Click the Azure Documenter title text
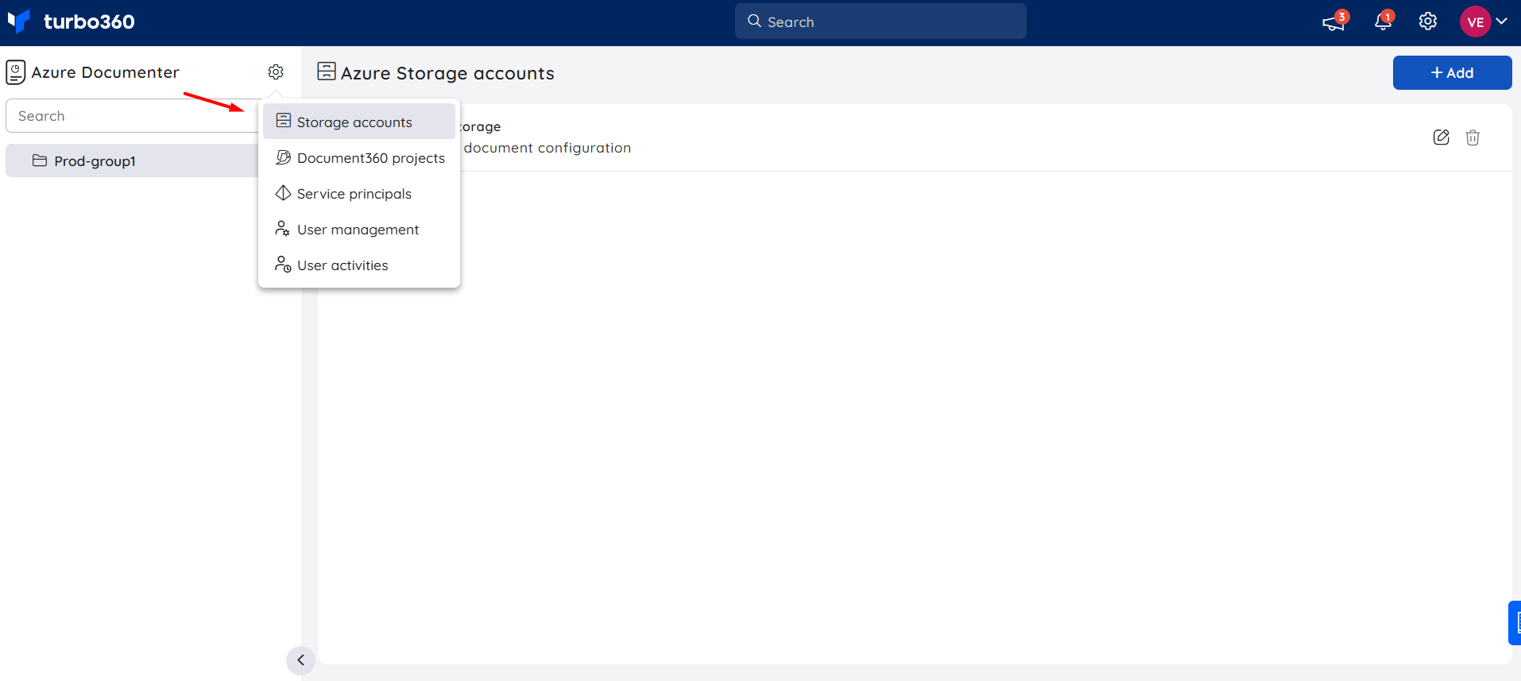This screenshot has width=1521, height=681. click(105, 72)
